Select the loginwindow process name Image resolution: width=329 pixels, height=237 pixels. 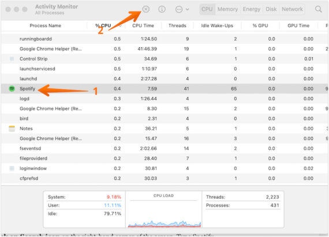point(33,168)
